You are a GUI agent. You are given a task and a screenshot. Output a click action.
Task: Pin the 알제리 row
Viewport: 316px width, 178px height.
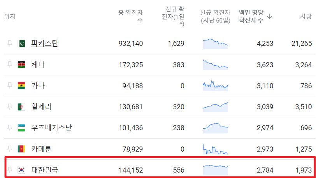pos(10,106)
